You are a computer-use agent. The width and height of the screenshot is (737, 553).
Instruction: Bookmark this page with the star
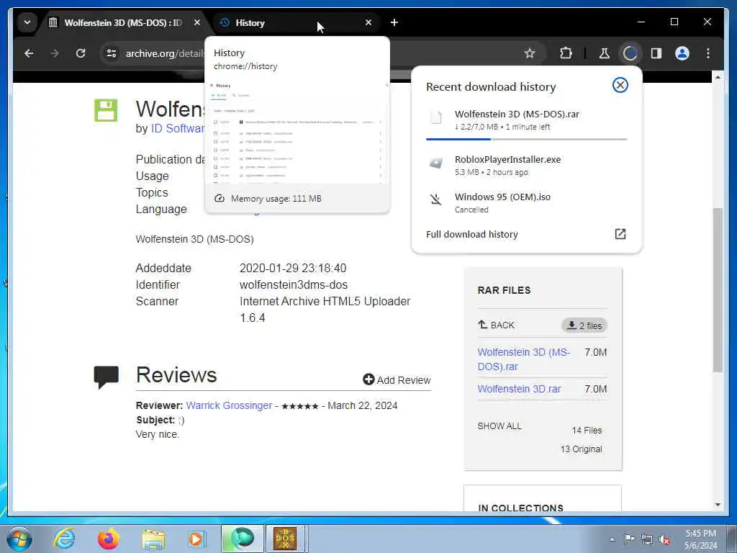(x=530, y=53)
